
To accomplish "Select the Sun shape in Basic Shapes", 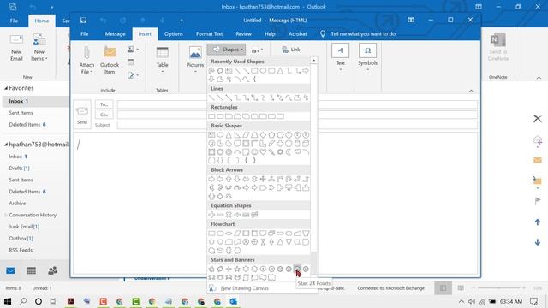I will click(280, 152).
